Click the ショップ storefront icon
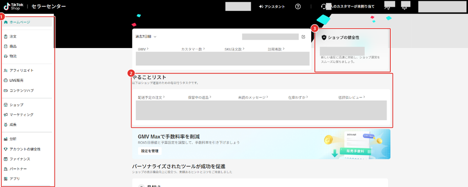 click(5, 105)
